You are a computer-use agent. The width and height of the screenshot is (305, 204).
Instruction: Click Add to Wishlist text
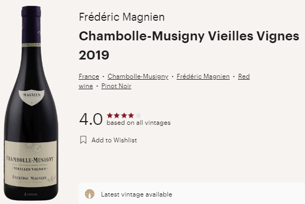point(114,140)
